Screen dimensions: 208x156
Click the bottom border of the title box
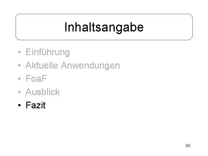(x=104, y=40)
